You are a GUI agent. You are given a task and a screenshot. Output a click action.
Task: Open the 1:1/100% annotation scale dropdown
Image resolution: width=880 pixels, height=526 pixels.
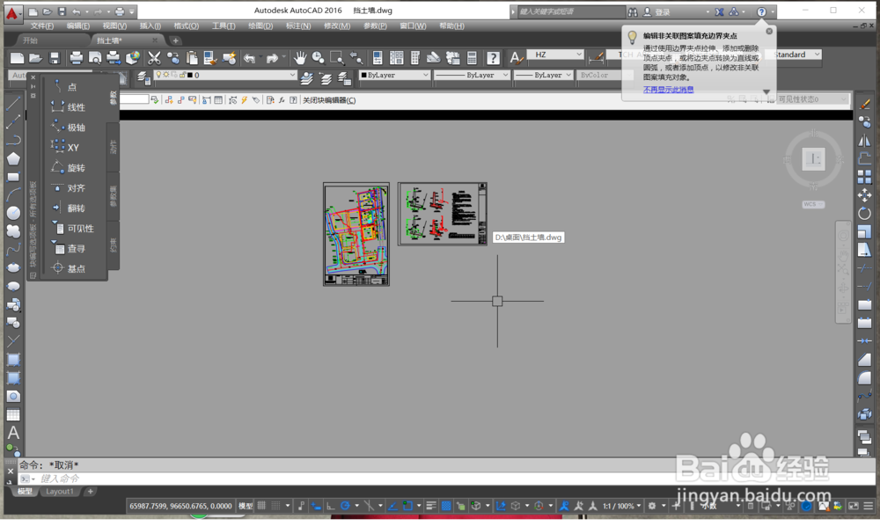coord(622,506)
